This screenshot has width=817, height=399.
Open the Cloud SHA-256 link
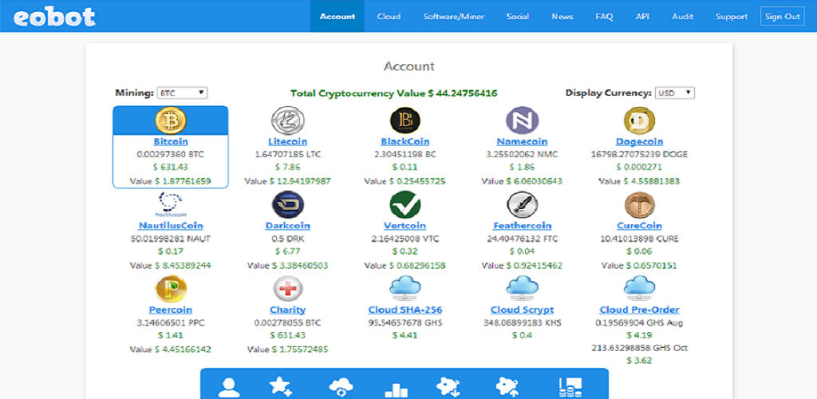405,310
